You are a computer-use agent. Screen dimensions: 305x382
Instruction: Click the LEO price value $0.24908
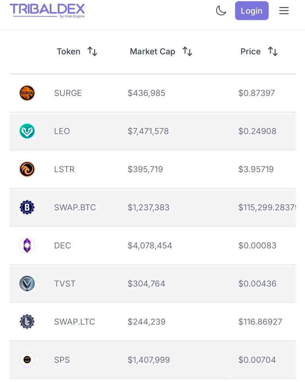(257, 131)
